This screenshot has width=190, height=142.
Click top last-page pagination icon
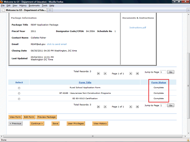click(137, 73)
